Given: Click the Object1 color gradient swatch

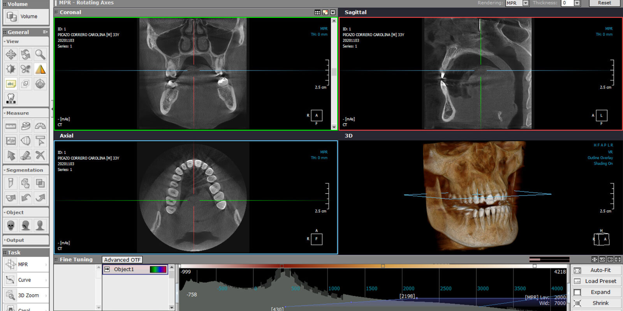Looking at the screenshot, I should [158, 269].
